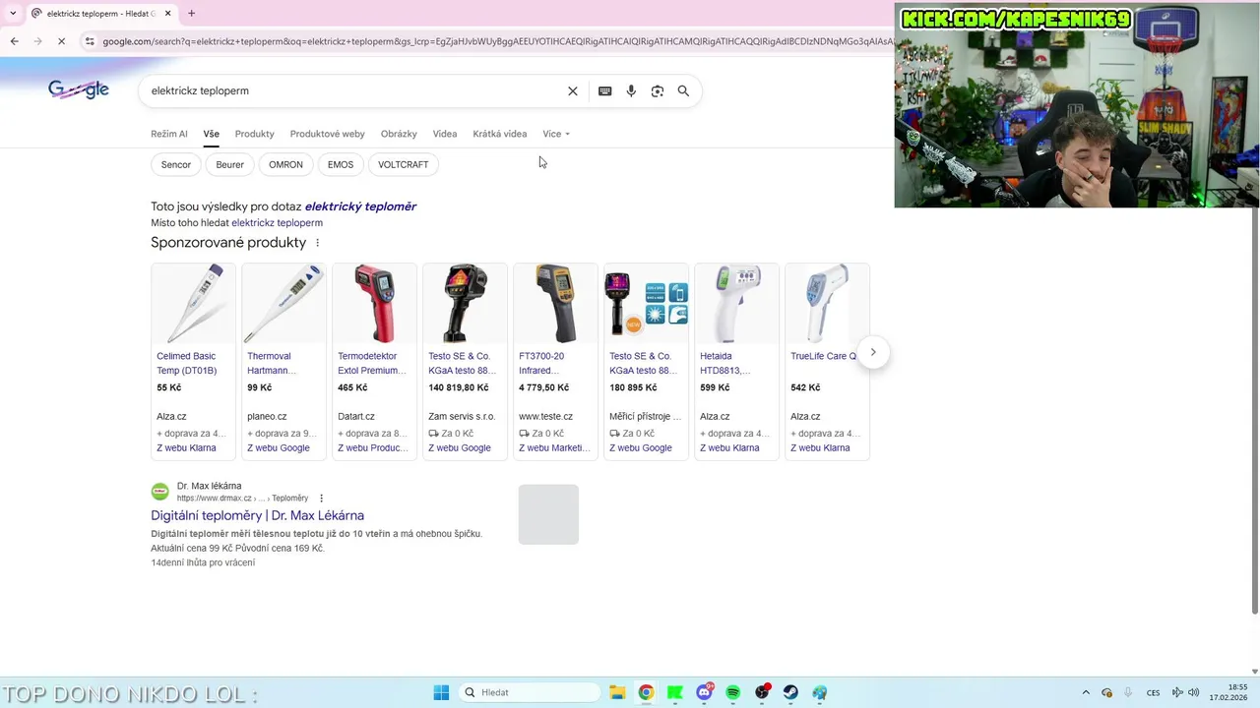
Task: Filter results by Sencor chip
Action: pos(176,164)
